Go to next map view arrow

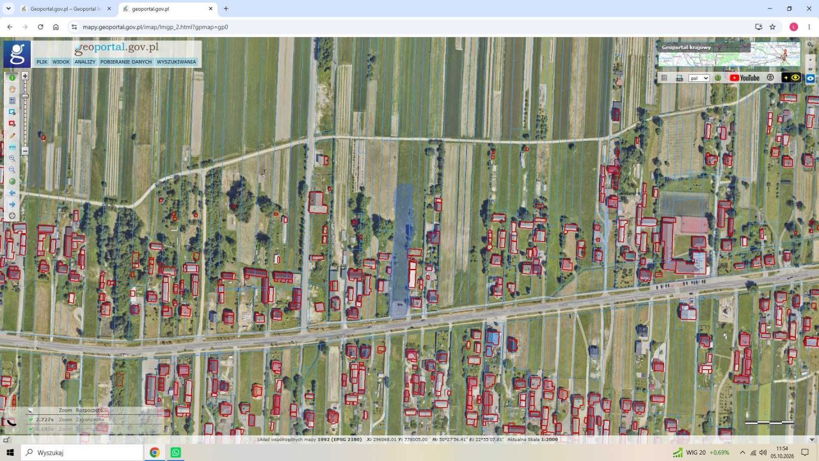pos(12,204)
